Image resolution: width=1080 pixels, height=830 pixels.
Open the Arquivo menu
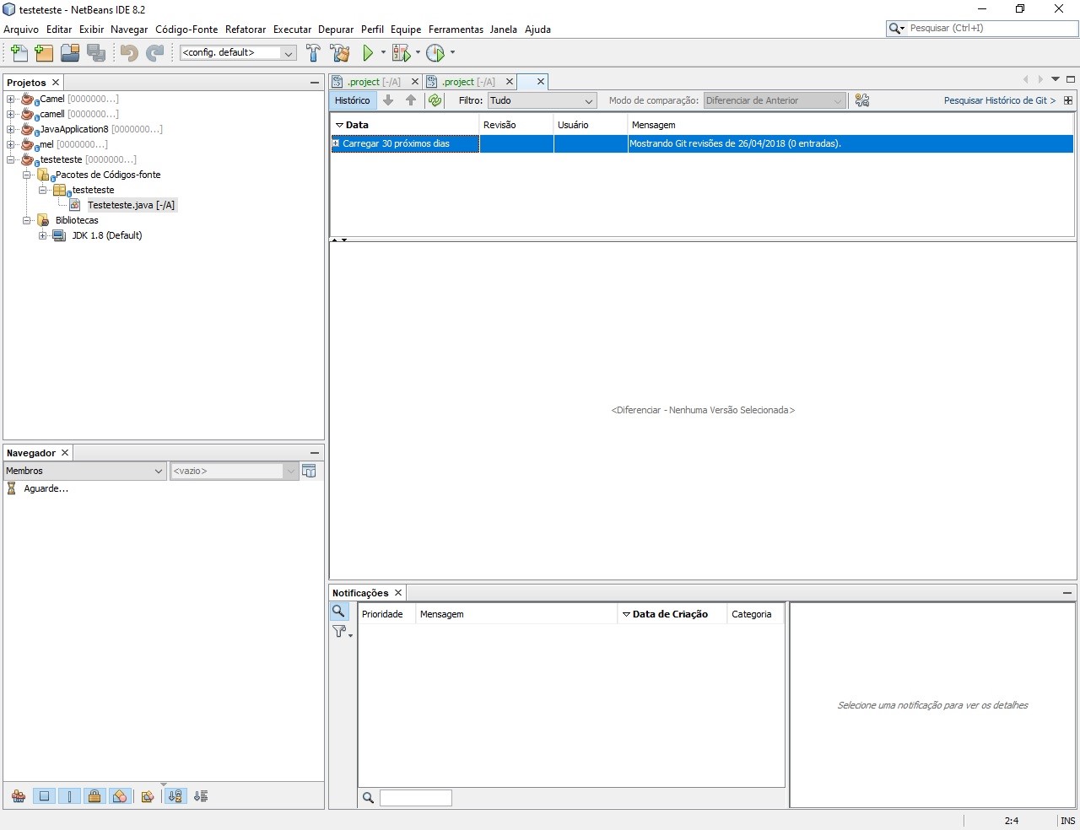click(21, 30)
